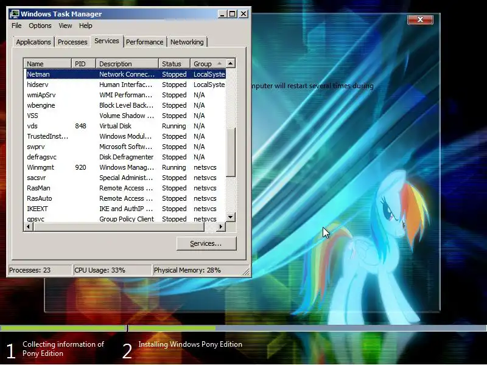487x365 pixels.
Task: Select the hidserv service row
Action: pos(125,85)
